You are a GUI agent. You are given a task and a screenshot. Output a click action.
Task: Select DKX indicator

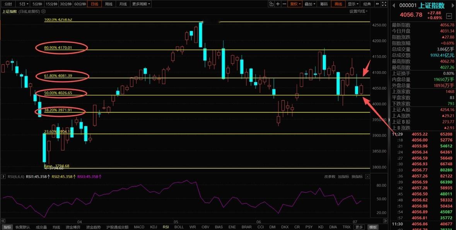tap(285, 227)
